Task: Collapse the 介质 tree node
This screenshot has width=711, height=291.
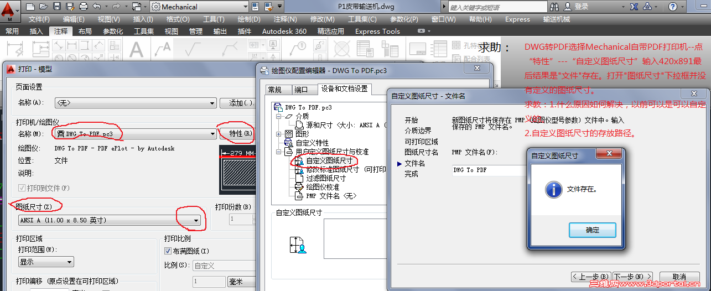Action: click(279, 117)
